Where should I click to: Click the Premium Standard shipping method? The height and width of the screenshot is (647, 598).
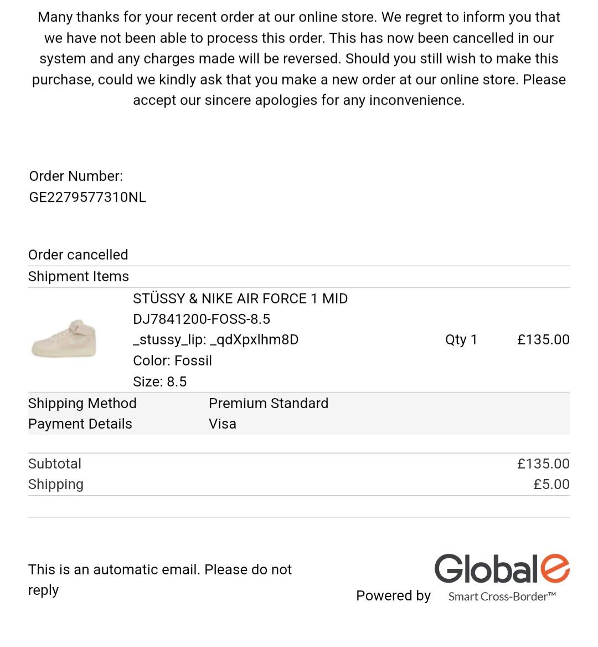pyautogui.click(x=269, y=404)
